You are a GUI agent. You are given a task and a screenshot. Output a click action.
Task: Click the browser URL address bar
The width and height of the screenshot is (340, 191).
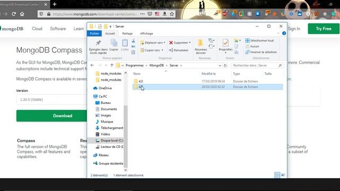[x=95, y=14]
